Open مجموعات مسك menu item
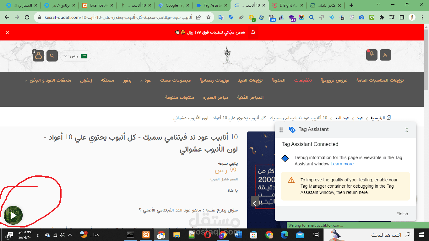 coord(176,80)
